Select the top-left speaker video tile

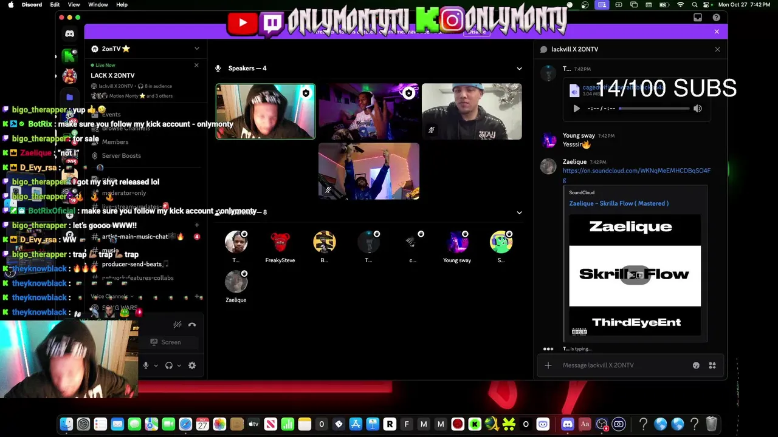pyautogui.click(x=266, y=112)
